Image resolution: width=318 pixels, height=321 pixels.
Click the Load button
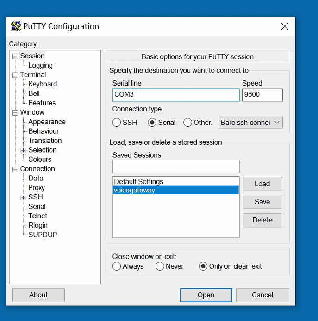coord(262,184)
